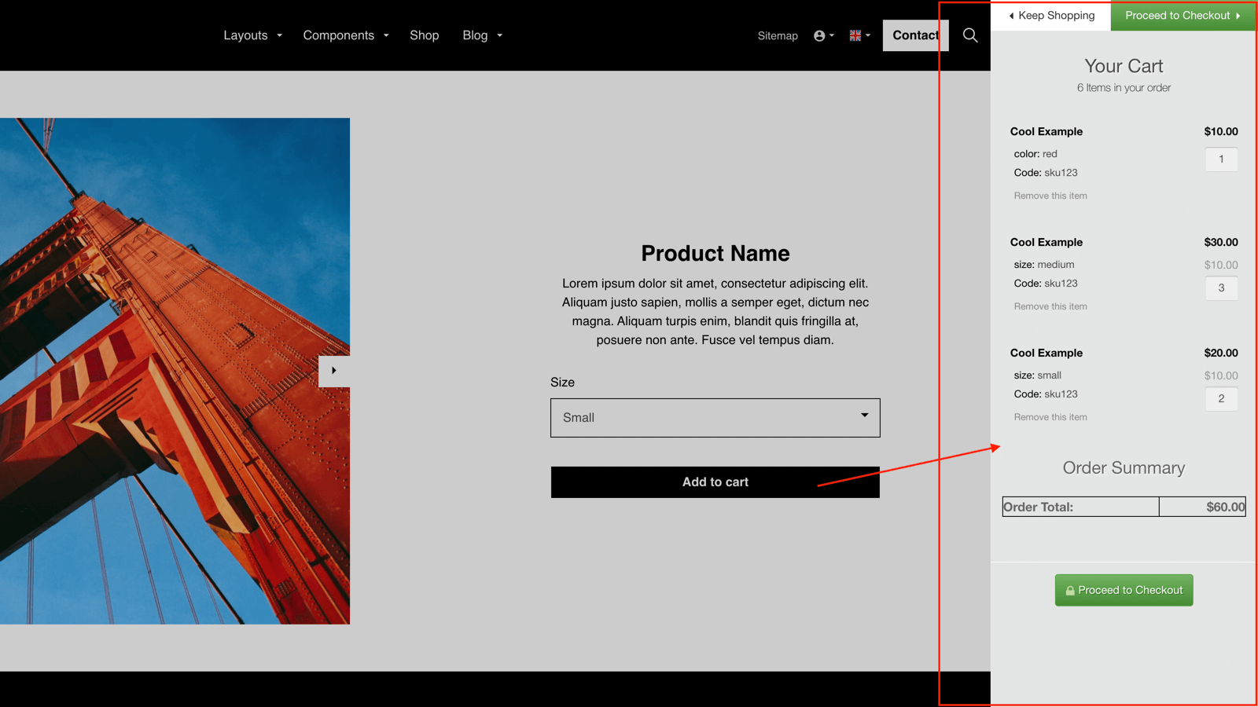Remove the red Cool Example item
The width and height of the screenshot is (1258, 707).
coord(1050,196)
